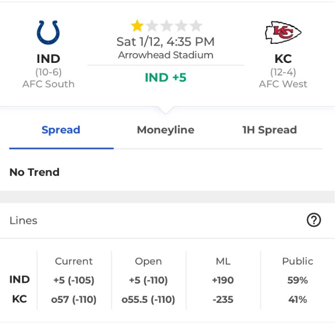
Task: Select the fourth gray rating star
Action: [181, 25]
